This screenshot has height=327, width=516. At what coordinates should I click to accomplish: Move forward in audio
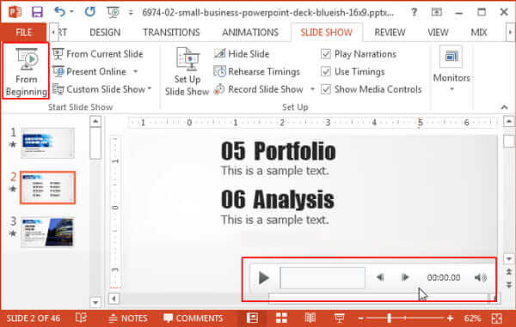click(405, 277)
